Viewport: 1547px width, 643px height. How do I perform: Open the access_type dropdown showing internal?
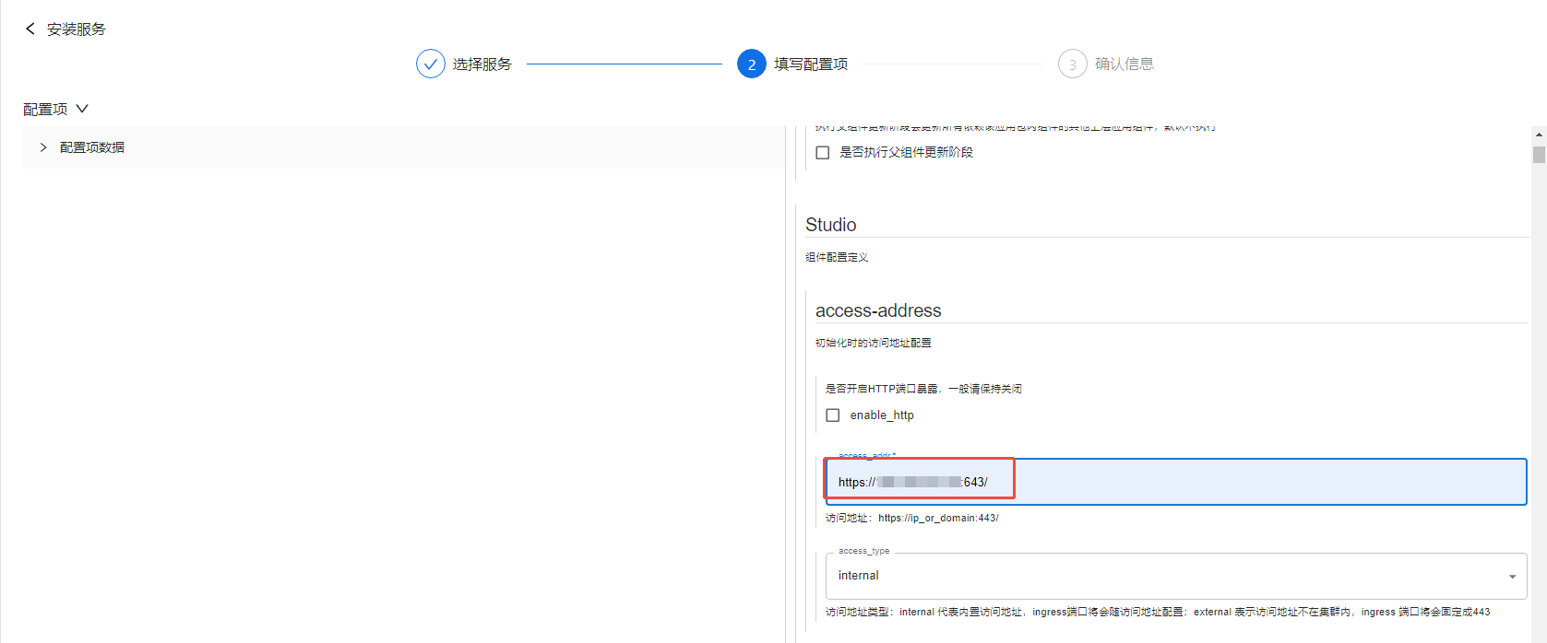(x=1176, y=576)
